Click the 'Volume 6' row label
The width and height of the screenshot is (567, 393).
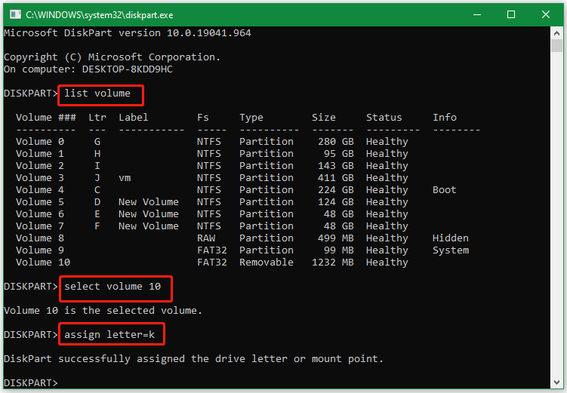point(40,214)
